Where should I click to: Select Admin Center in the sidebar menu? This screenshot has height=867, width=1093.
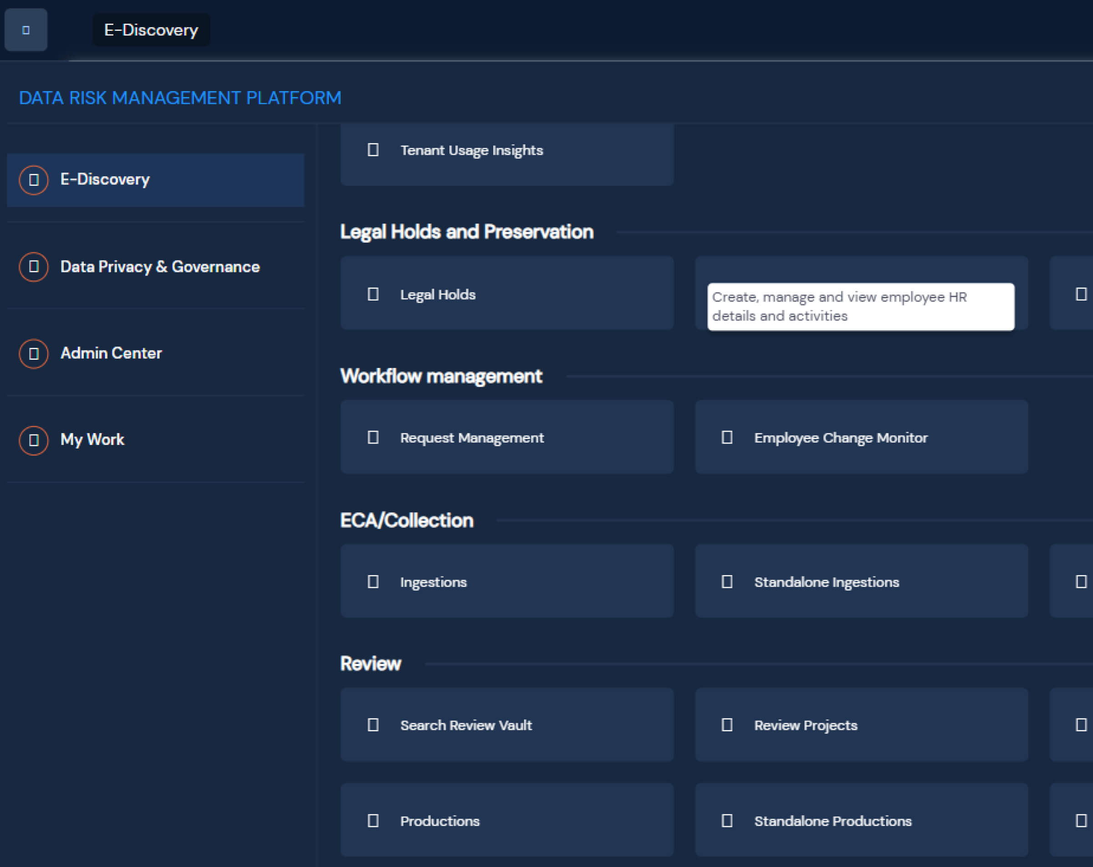pos(111,353)
